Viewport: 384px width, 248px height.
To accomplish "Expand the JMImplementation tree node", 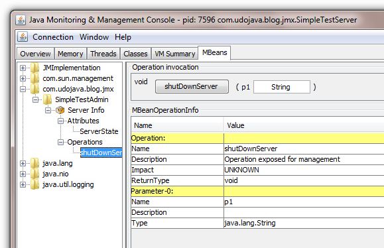I will [23, 68].
